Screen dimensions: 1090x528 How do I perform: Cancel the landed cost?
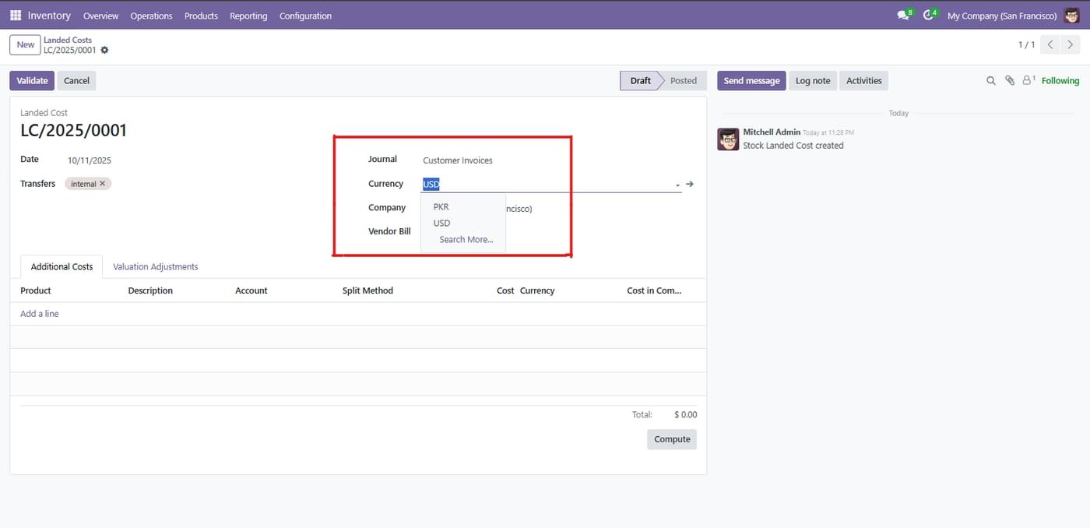coord(76,80)
